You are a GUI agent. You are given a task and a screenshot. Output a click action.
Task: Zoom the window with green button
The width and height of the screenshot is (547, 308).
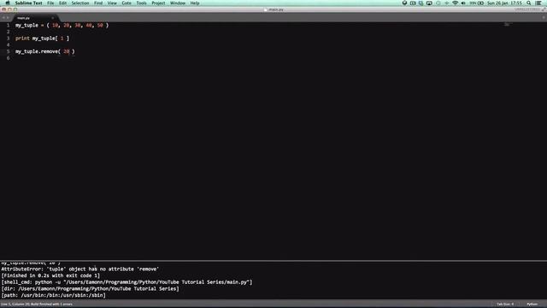15,9
